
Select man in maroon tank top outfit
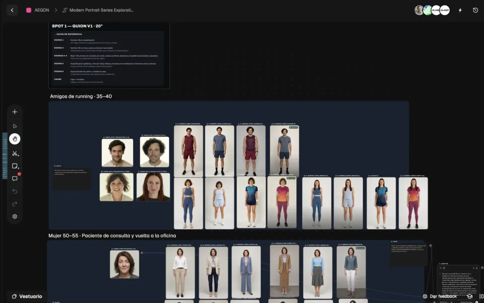tap(188, 150)
